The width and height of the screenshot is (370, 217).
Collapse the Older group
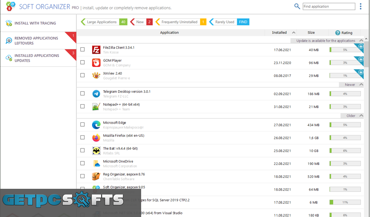click(361, 115)
